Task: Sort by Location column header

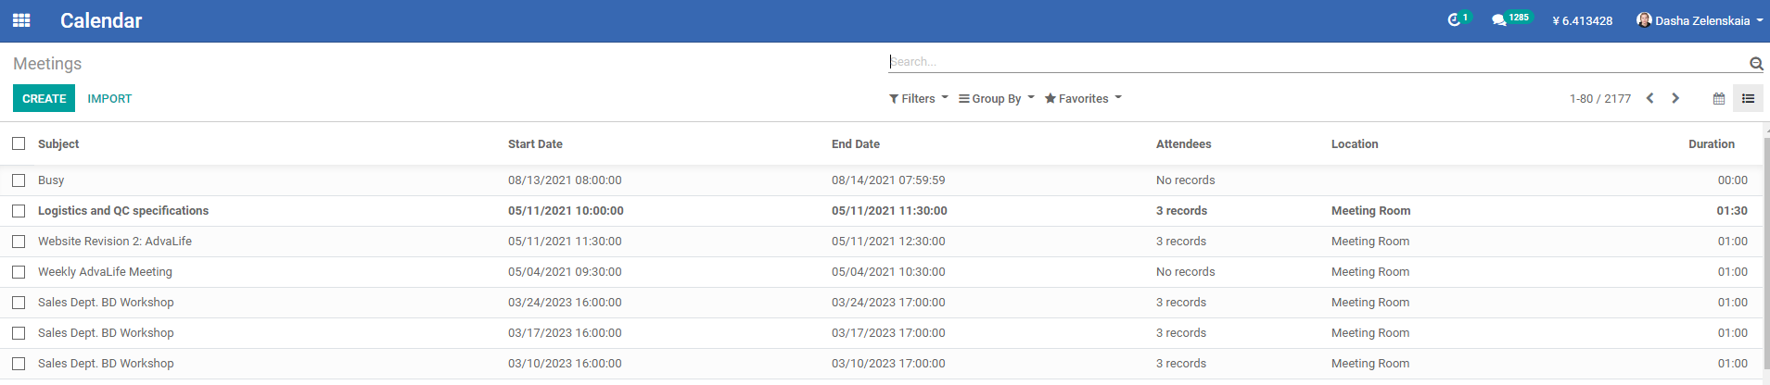Action: point(1355,143)
